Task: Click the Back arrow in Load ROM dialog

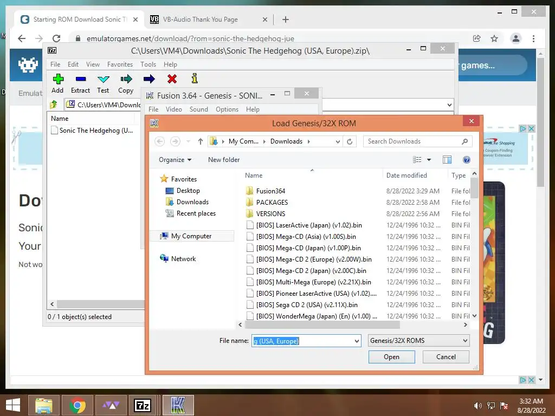Action: pyautogui.click(x=160, y=141)
